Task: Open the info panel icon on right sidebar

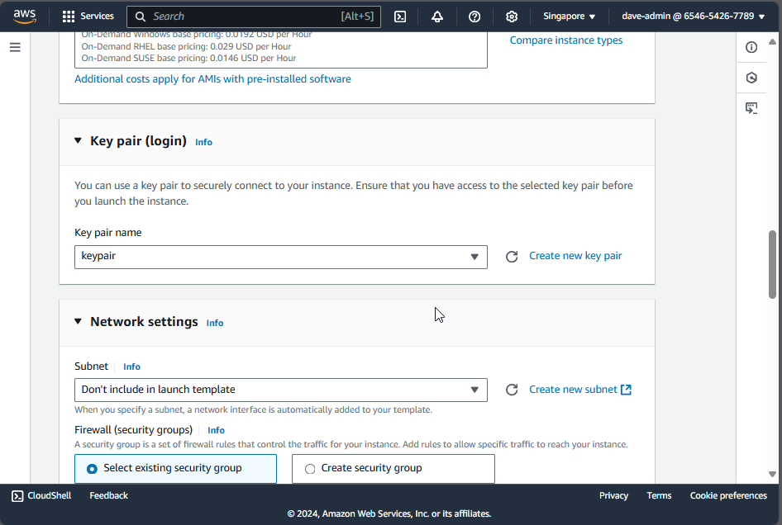Action: coord(751,48)
